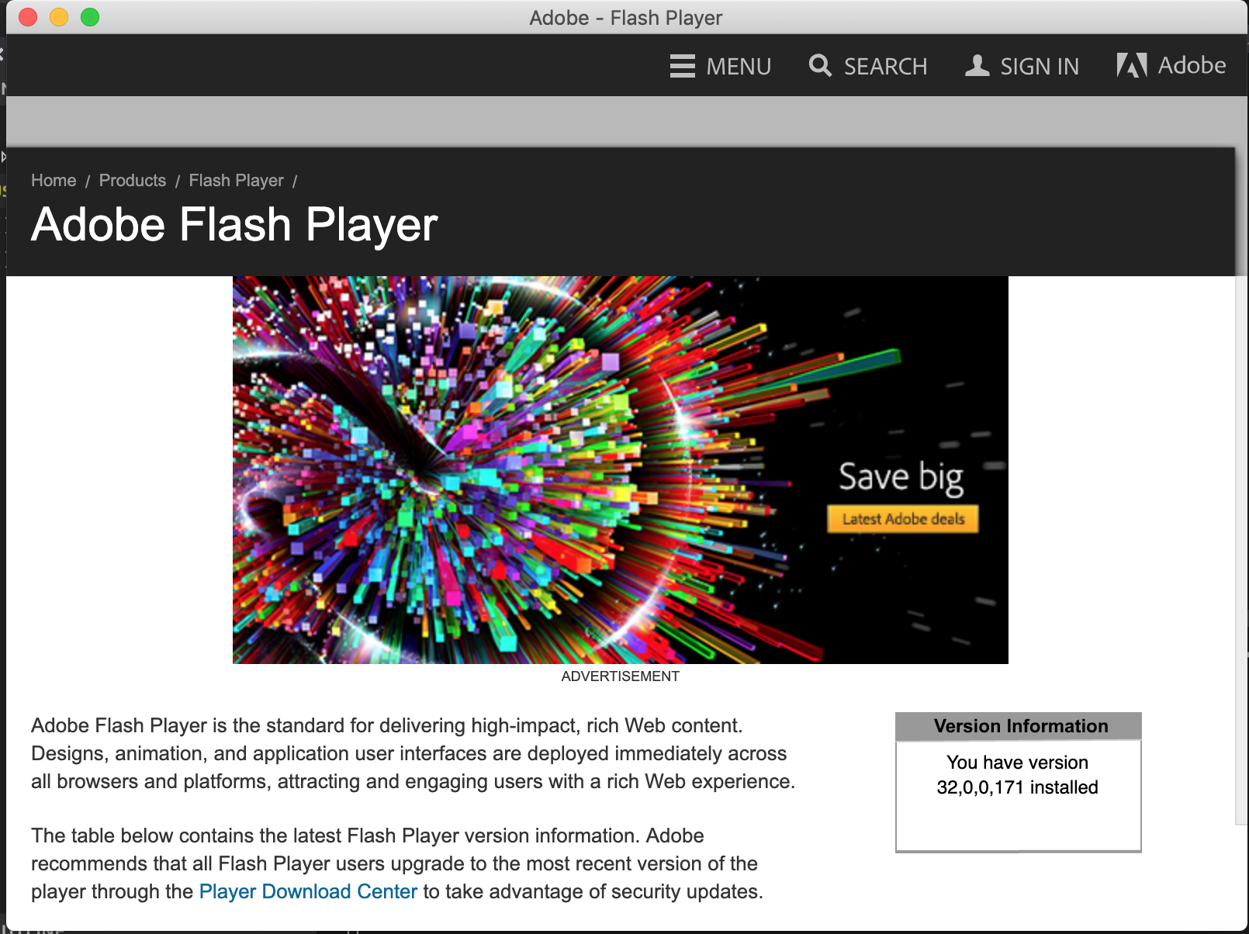This screenshot has height=934, width=1249.
Task: Click the SEARCH label in header
Action: click(885, 67)
